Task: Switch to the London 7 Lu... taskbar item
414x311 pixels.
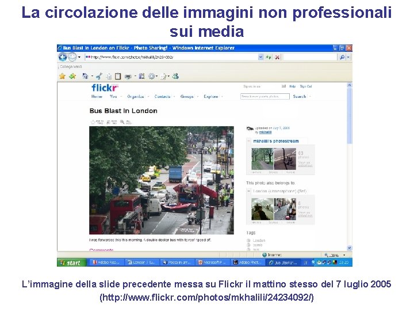Action: pyautogui.click(x=141, y=263)
